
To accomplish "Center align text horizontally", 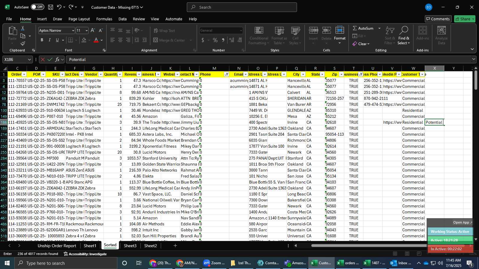I will 120,40.
